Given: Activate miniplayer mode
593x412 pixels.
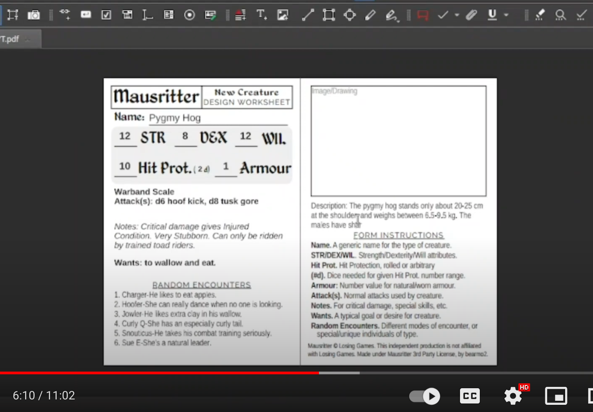Looking at the screenshot, I should (x=556, y=396).
